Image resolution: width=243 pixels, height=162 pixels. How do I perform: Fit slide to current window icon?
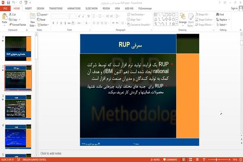[x=241, y=160]
